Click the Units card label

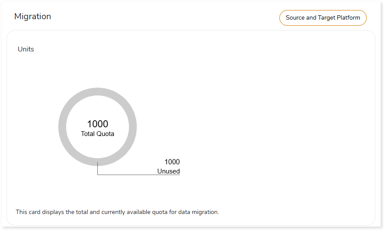(x=26, y=49)
